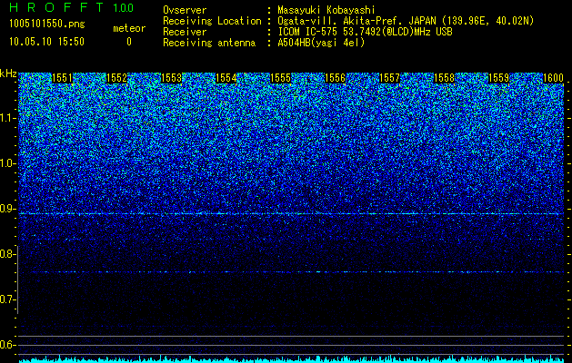
Task: Click the 1555 time marker label
Action: (x=280, y=78)
